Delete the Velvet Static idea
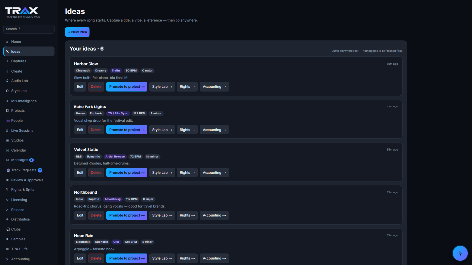Screen dimensions: 472x265 pos(96,172)
